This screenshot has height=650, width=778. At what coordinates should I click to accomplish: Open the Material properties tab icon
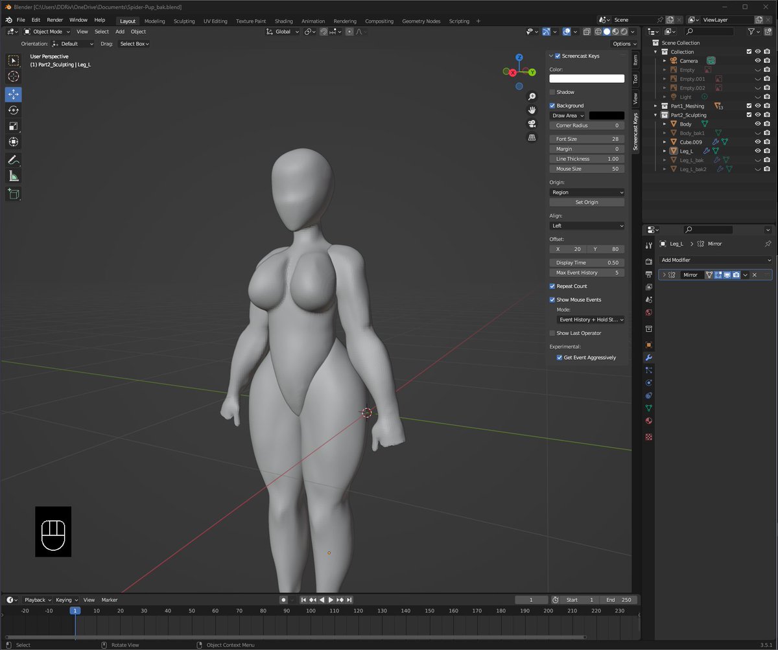point(649,421)
